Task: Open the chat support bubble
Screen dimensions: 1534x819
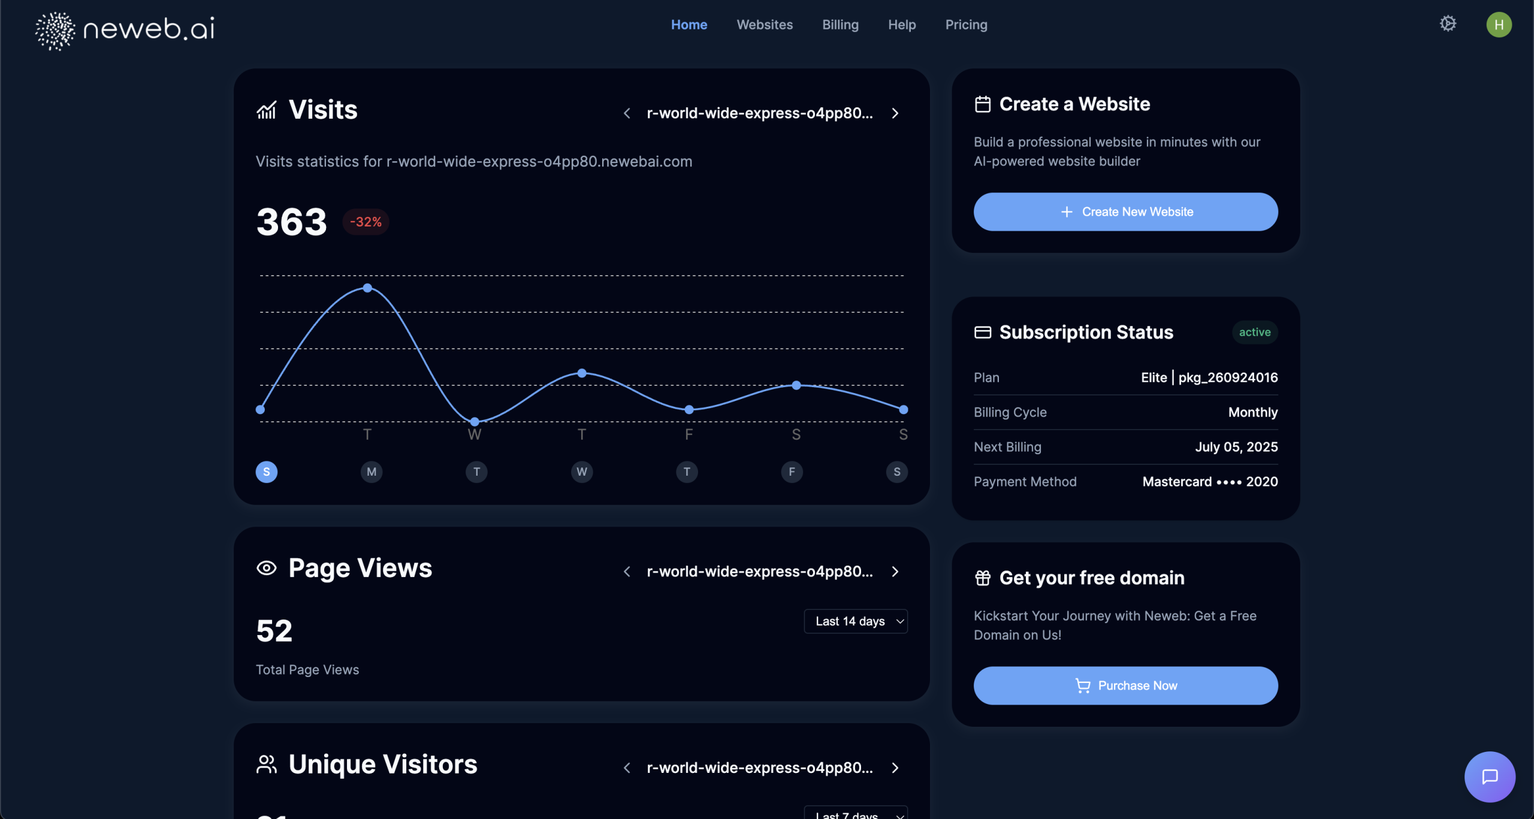Action: pos(1490,776)
